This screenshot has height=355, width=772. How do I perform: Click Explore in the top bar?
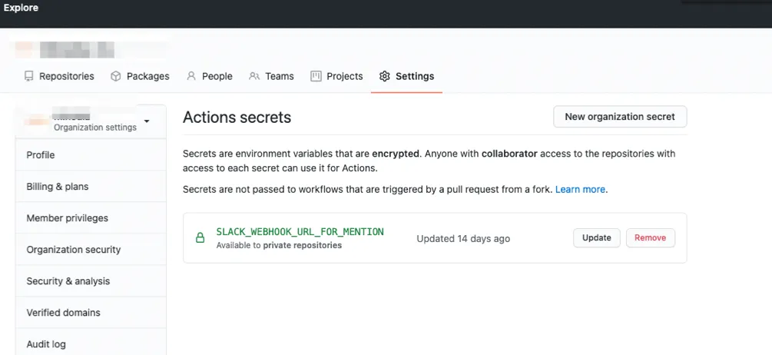click(x=21, y=8)
